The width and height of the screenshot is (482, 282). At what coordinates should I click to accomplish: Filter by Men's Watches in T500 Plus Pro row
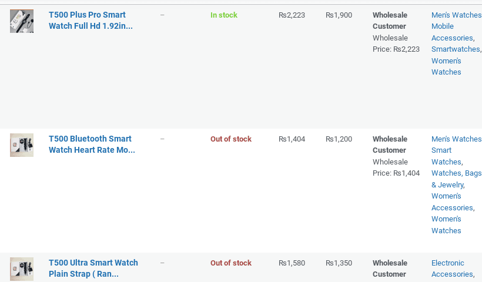456,15
